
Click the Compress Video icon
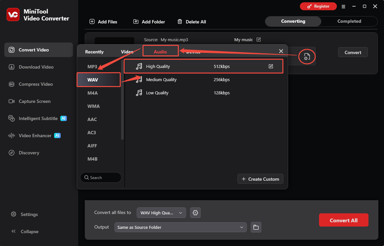[12, 84]
